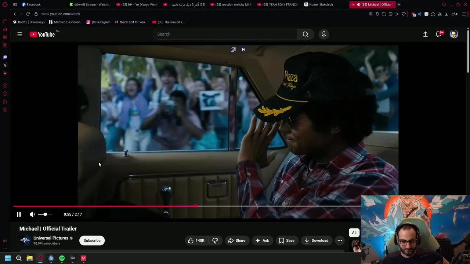Screen dimensions: 470x264
Task: Open the Opera GX main menu logo
Action: [x=5, y=4]
